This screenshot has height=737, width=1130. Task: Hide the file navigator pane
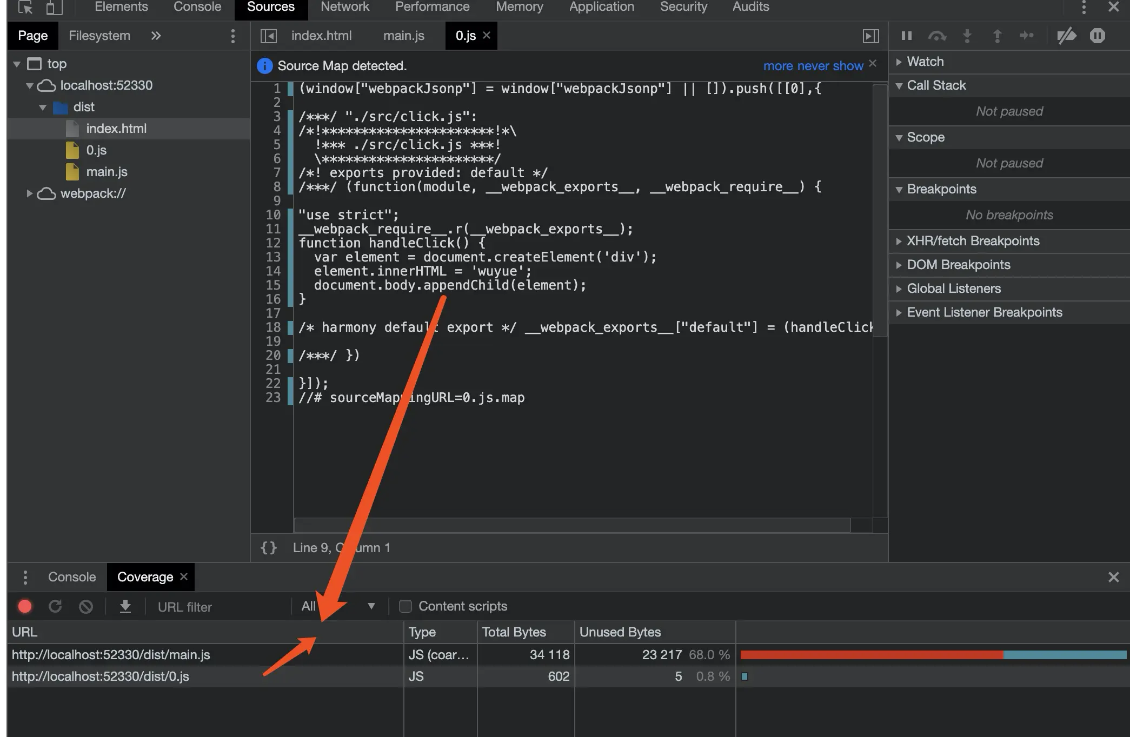(x=269, y=36)
